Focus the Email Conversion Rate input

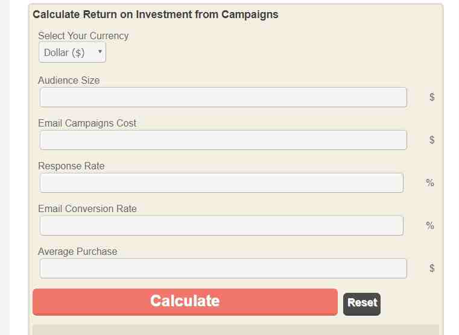221,225
